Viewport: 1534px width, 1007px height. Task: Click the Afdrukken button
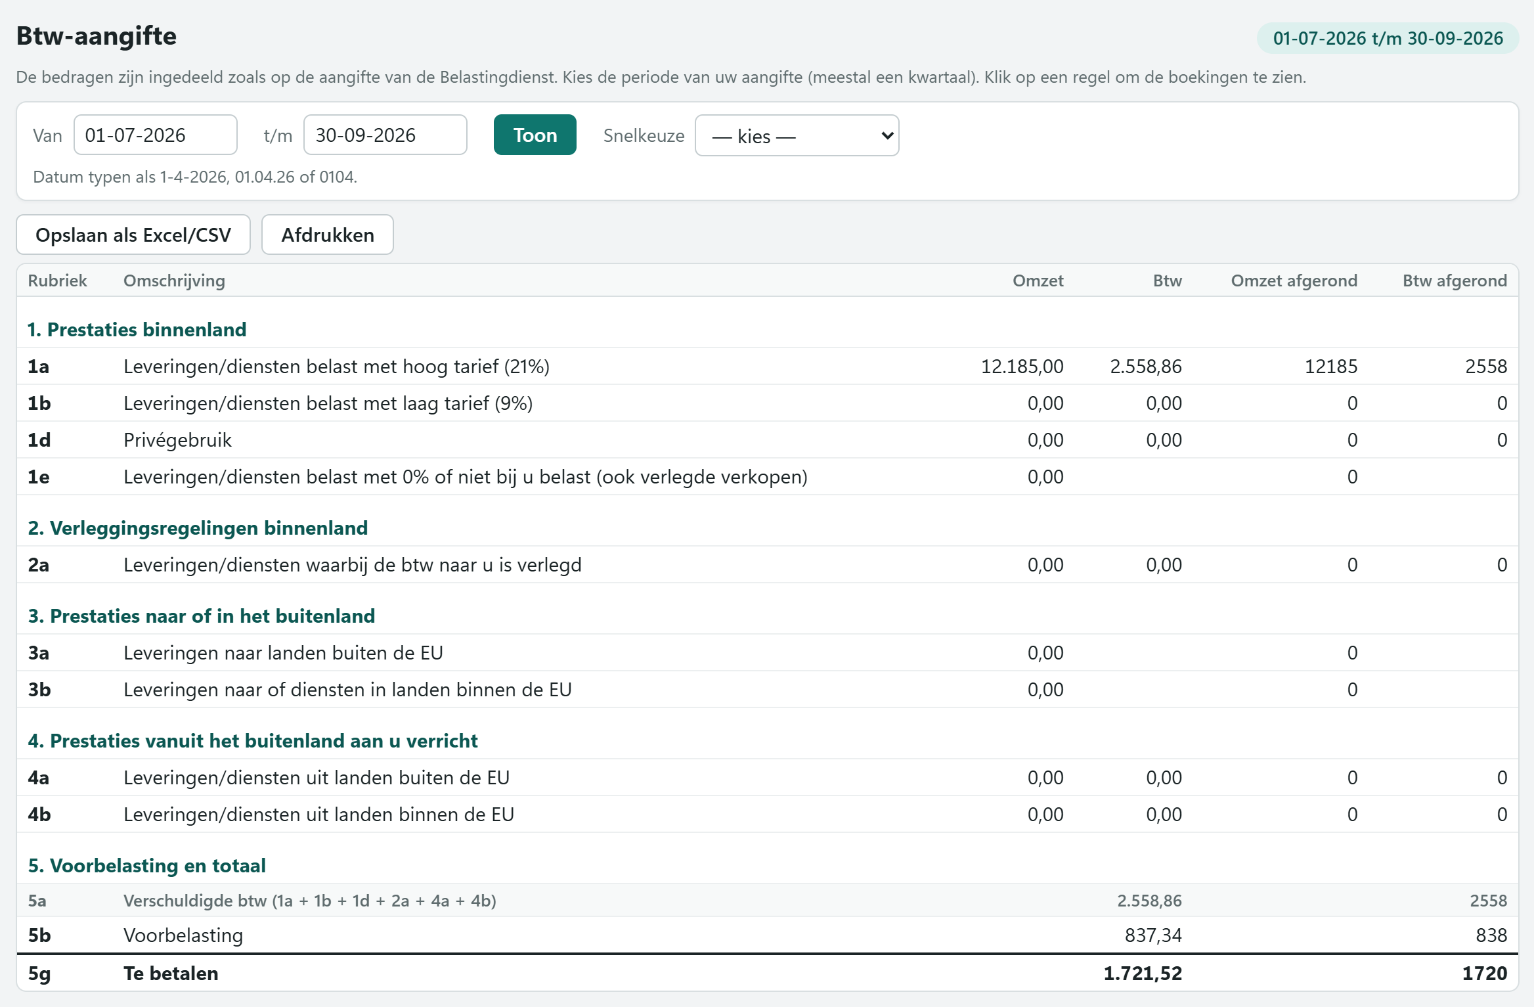pyautogui.click(x=328, y=235)
